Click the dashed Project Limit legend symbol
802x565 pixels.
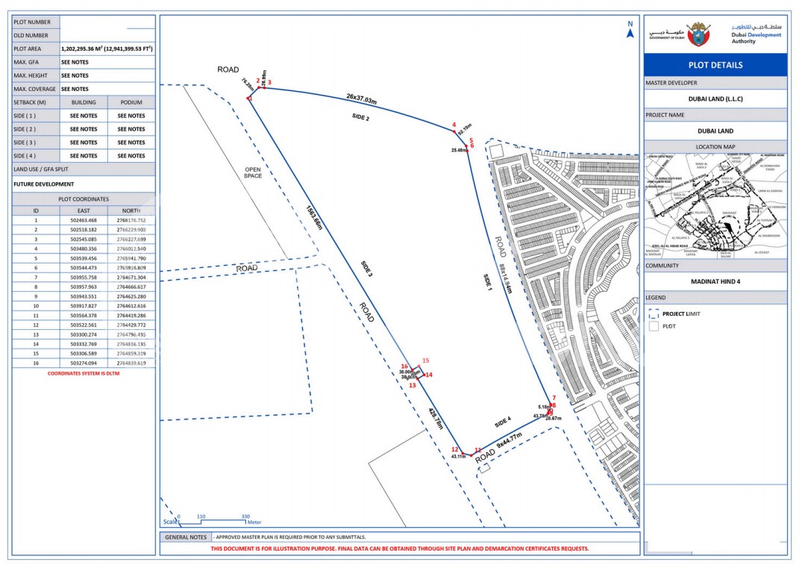[654, 314]
